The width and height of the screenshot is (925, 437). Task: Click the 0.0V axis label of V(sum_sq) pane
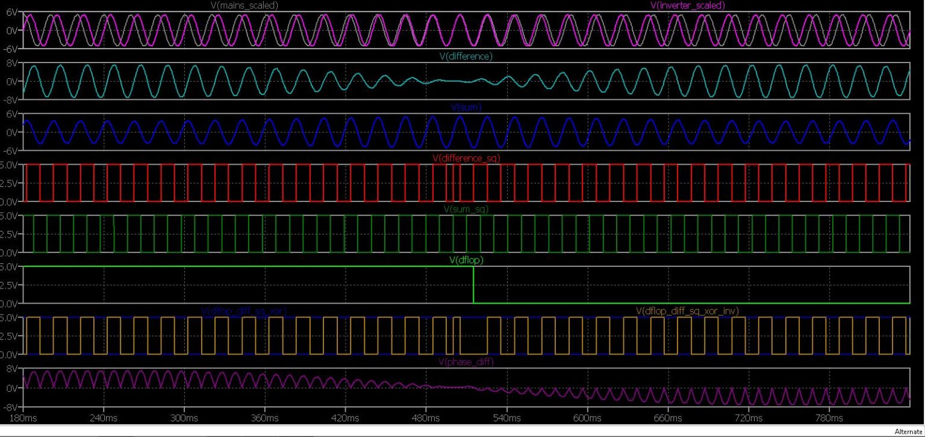pyautogui.click(x=9, y=251)
